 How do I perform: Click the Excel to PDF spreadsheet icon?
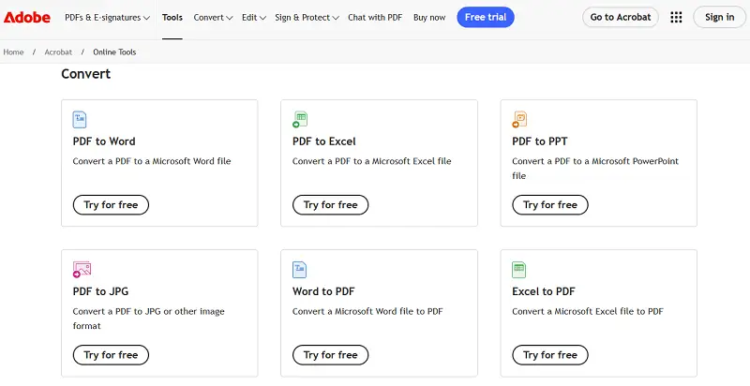click(519, 270)
